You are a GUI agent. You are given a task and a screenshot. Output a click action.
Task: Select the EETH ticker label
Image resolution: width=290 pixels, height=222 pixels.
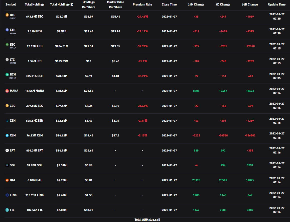pyautogui.click(x=13, y=34)
